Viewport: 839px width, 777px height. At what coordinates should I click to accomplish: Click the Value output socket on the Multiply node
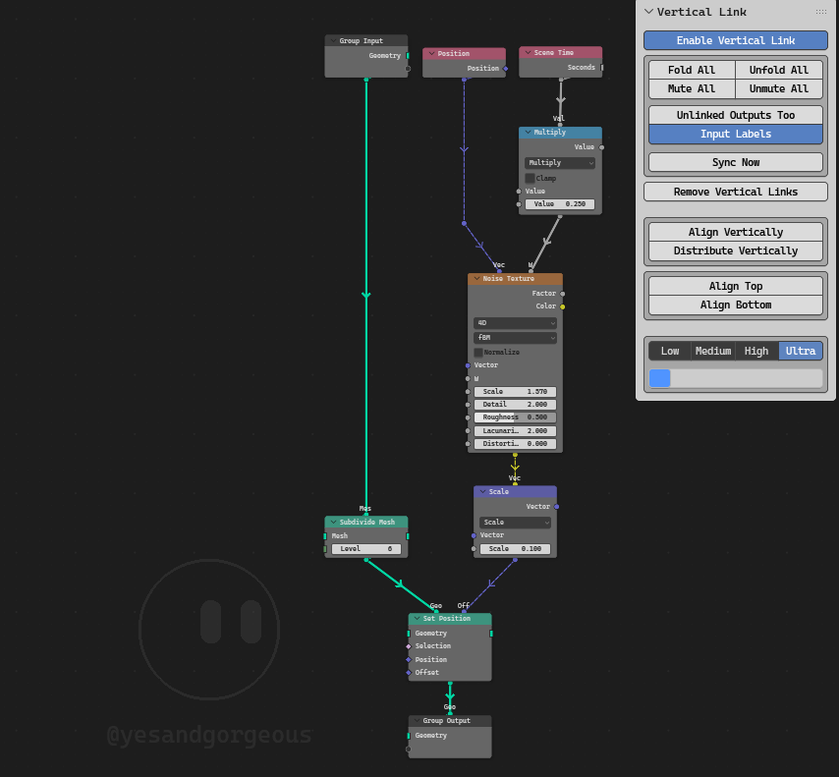(601, 147)
